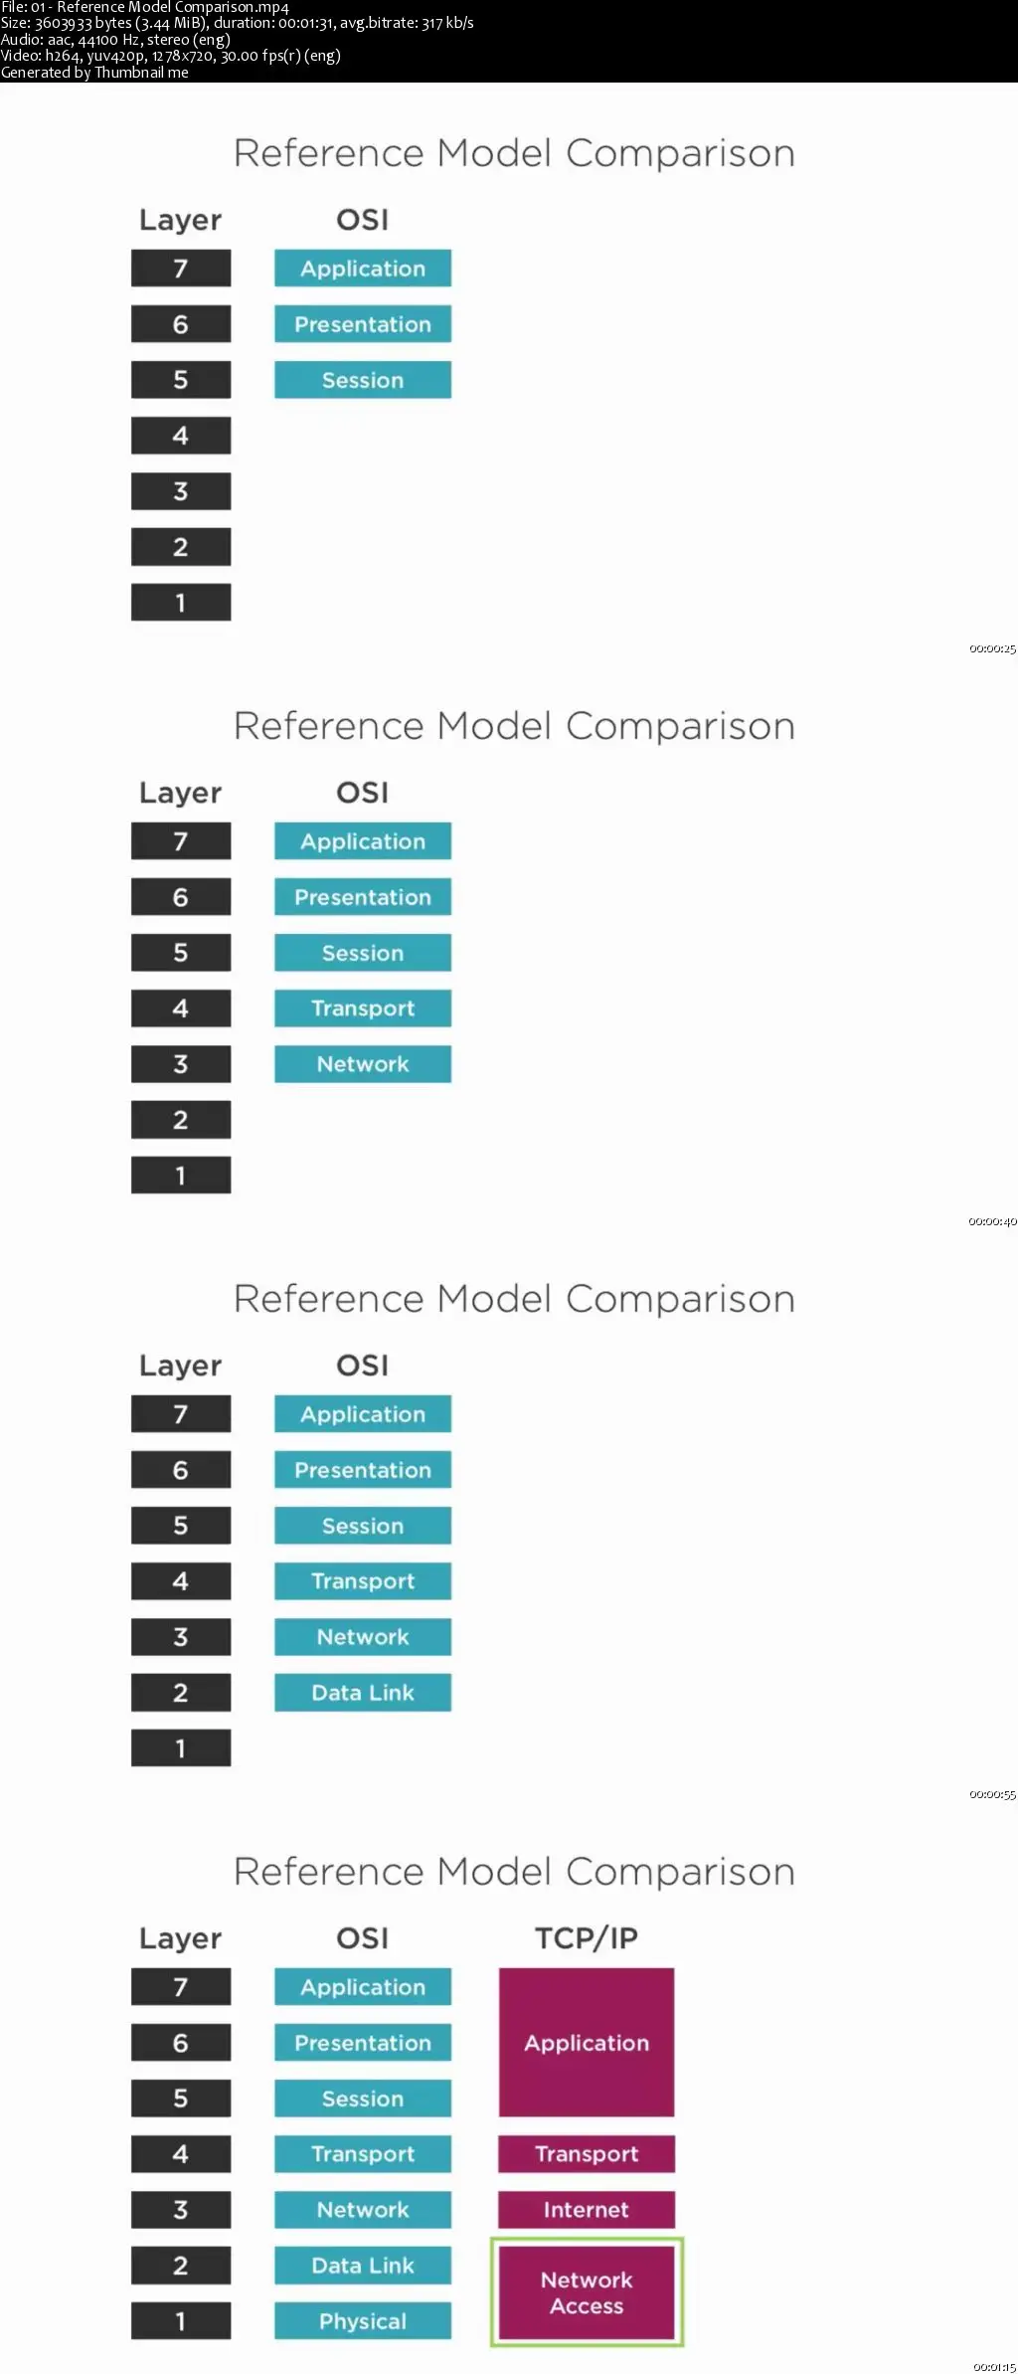Click the file name line in the header
The image size is (1018, 2374).
(x=145, y=7)
